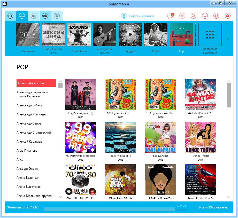This screenshot has height=218, width=238.
Task: Open the TV/video section tab
Action: tap(10, 16)
